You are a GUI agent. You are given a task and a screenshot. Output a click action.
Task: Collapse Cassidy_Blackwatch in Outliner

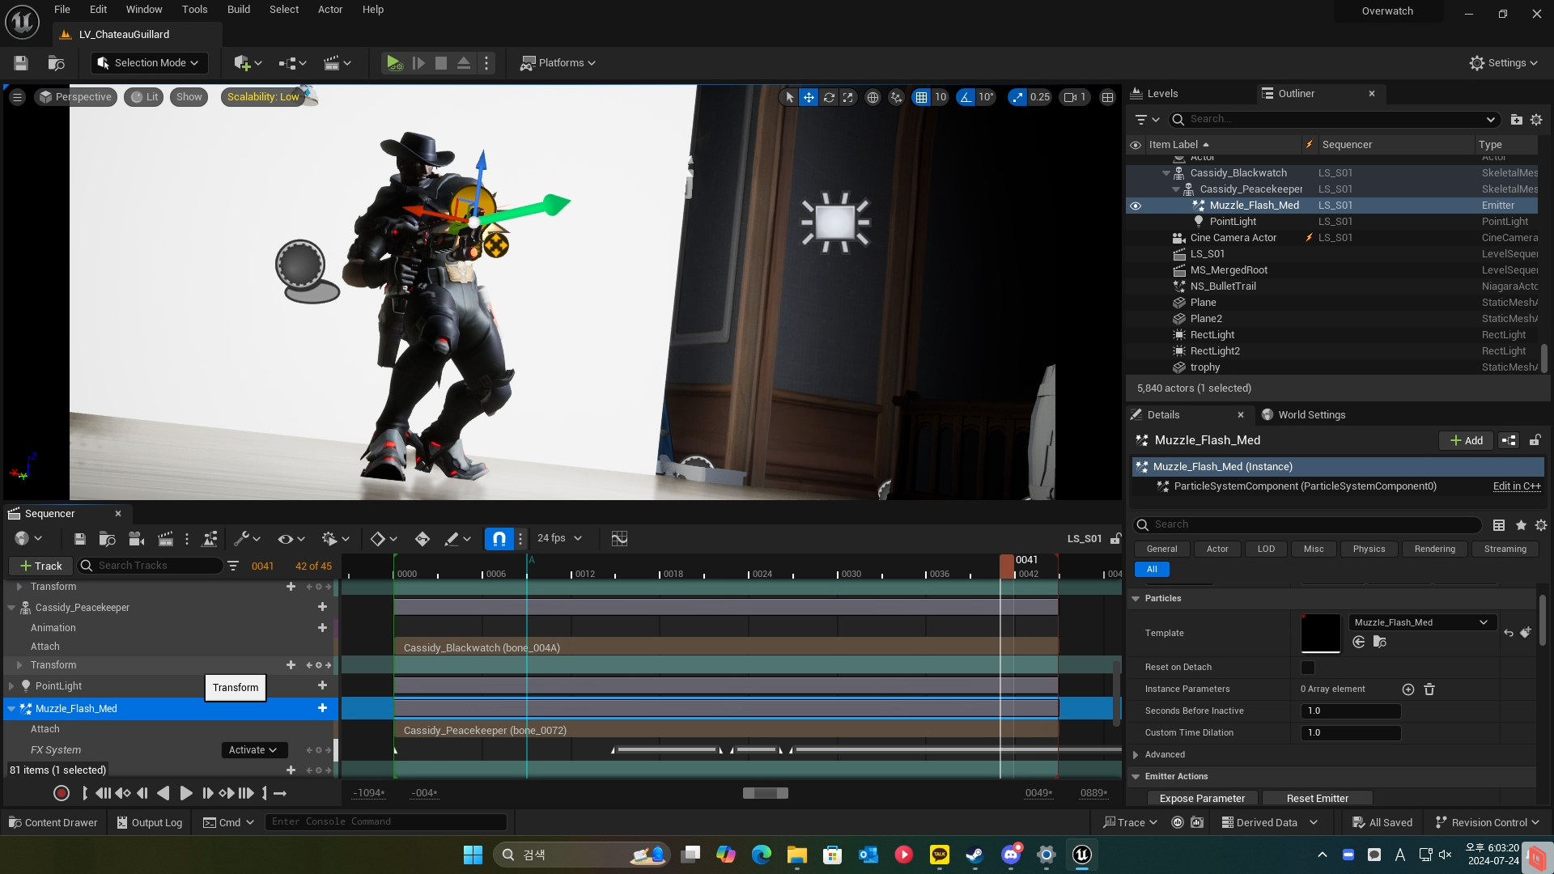[x=1166, y=173]
